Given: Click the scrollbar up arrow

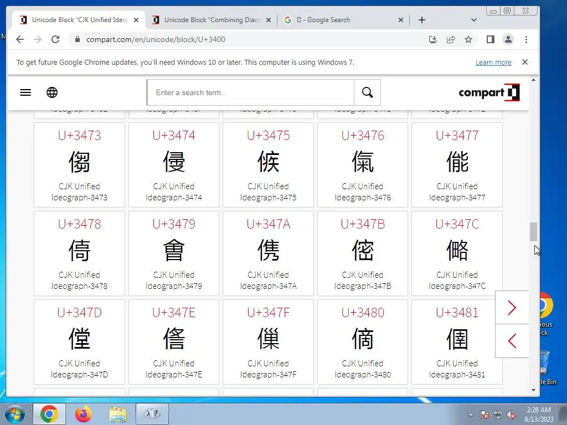Looking at the screenshot, I should coord(533,80).
